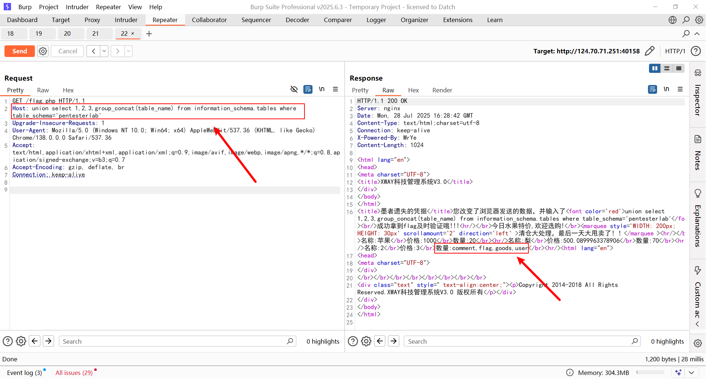Click the memory usage progress bar
Image resolution: width=706 pixels, height=379 pixels.
650,373
